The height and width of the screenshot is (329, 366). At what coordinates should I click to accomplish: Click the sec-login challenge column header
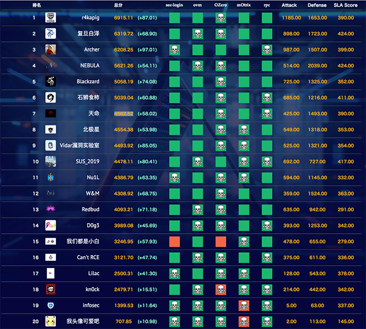pyautogui.click(x=175, y=5)
